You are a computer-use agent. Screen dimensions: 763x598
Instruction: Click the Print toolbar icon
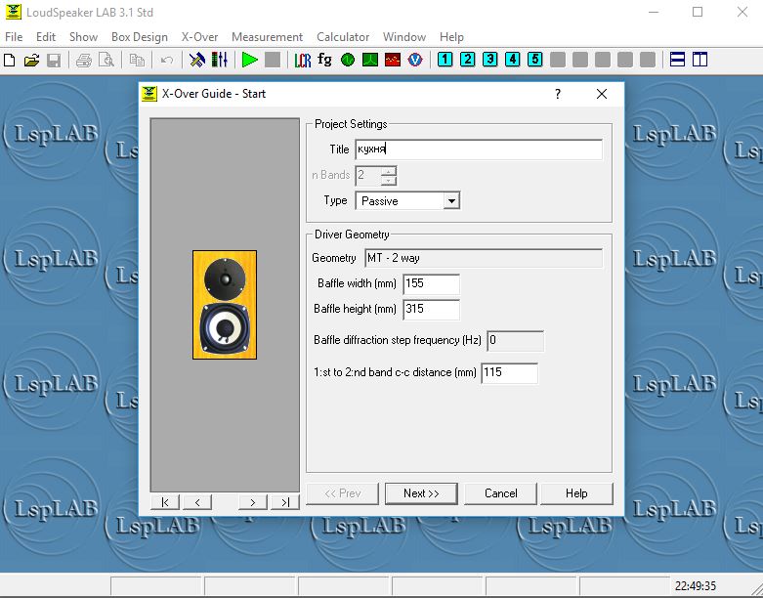coord(84,60)
